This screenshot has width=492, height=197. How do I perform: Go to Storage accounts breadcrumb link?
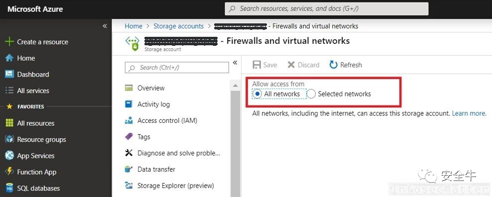point(179,26)
